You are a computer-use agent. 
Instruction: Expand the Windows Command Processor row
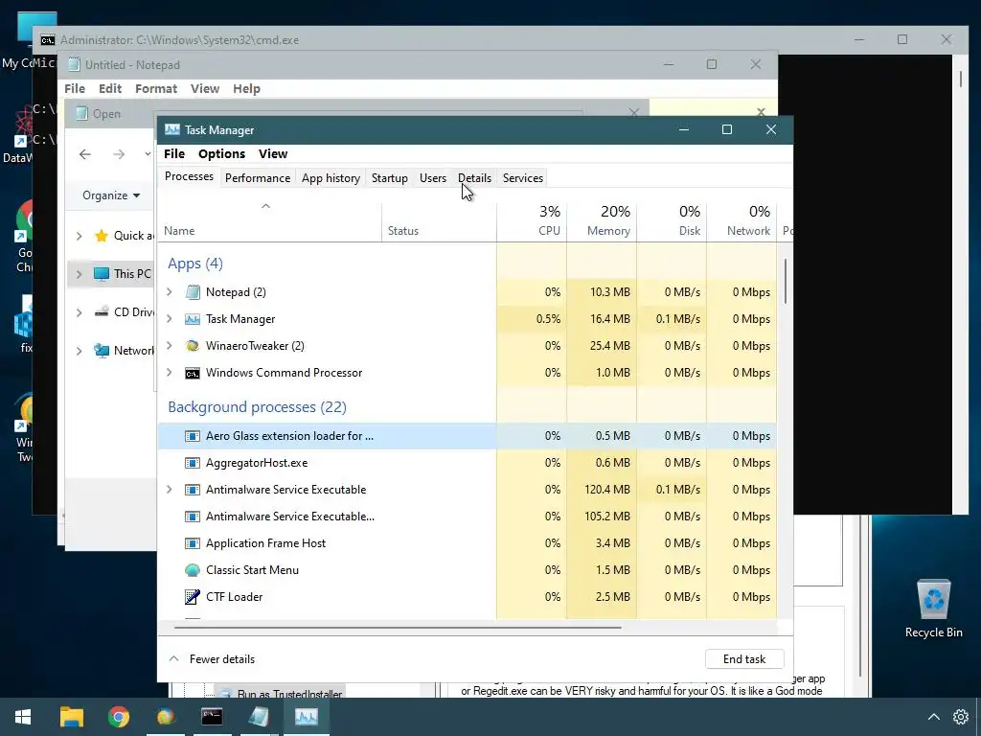(170, 373)
